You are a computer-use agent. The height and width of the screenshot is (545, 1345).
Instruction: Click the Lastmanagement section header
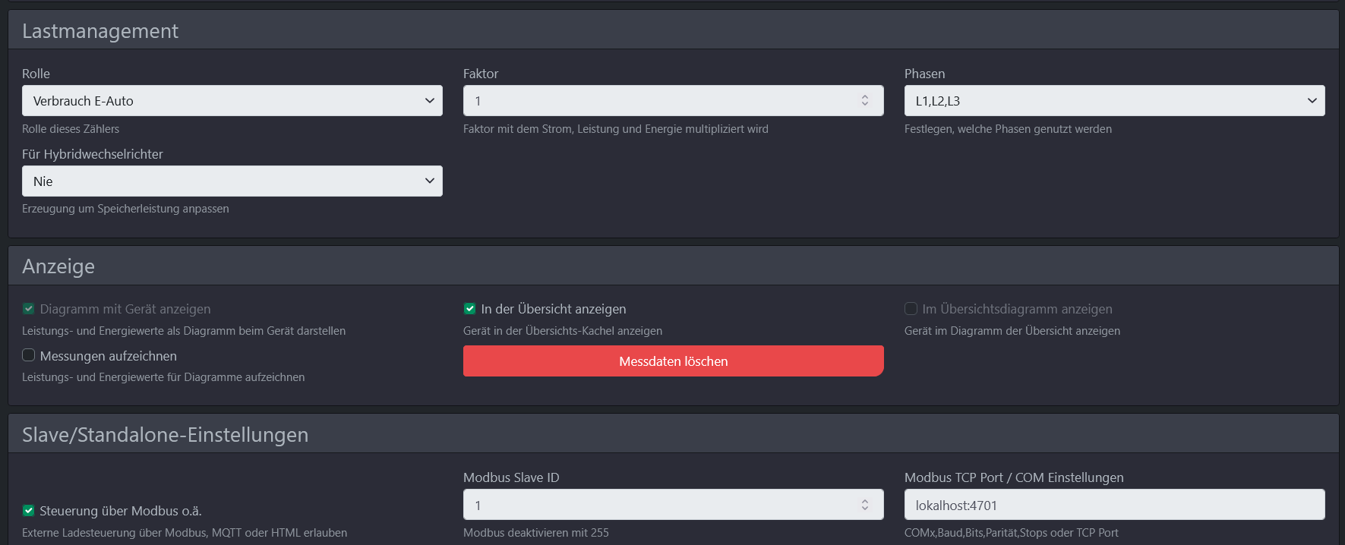coord(100,31)
